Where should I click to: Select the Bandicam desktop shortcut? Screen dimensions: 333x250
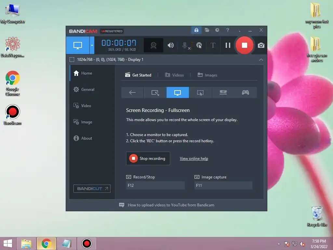(x=13, y=115)
